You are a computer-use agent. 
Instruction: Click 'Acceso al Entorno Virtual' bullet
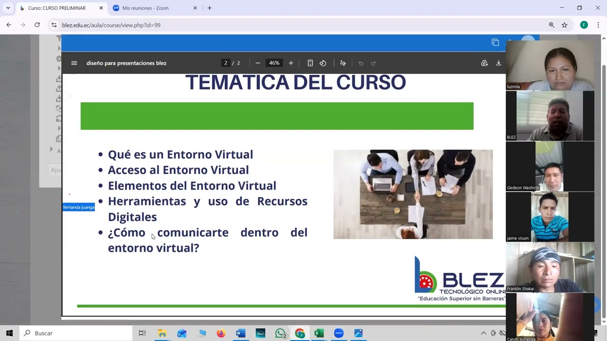(178, 170)
